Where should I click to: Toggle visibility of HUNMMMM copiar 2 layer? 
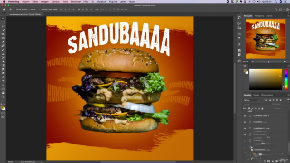(x=245, y=128)
